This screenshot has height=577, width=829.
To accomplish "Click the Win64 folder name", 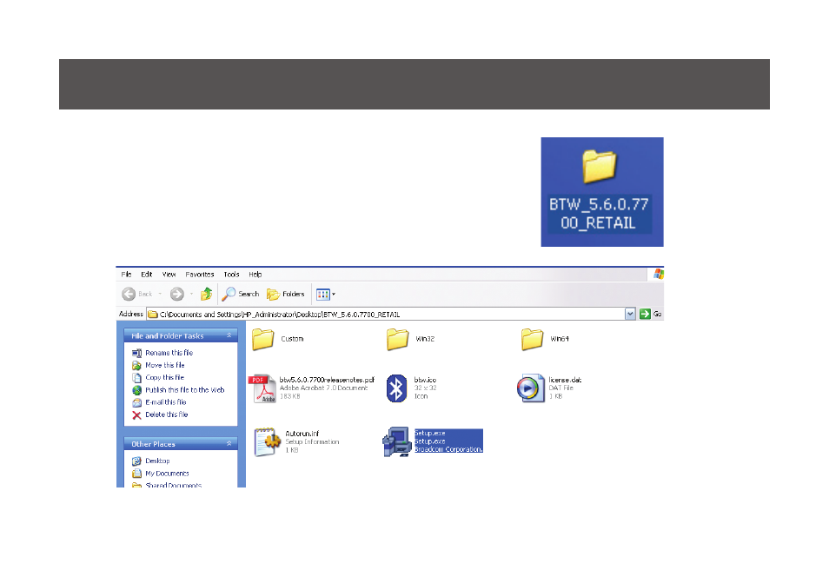I will pos(560,339).
